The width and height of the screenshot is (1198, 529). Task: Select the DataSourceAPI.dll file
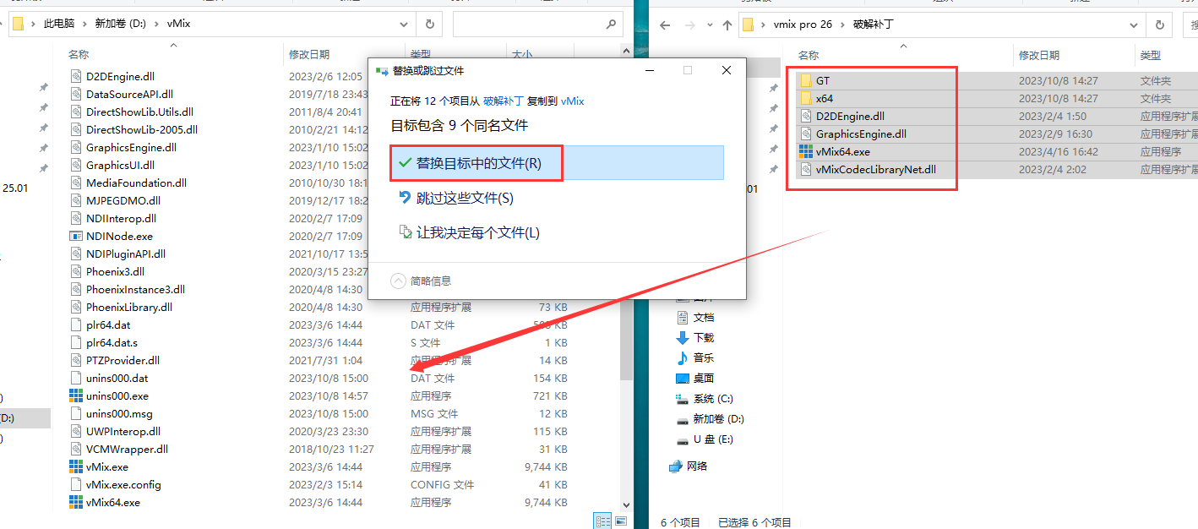[129, 94]
